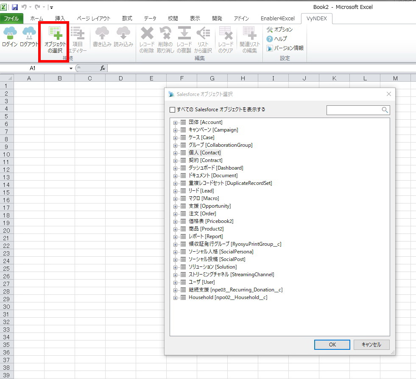Click the insert function fx icon
Screen dimensions: 416x379
102,68
